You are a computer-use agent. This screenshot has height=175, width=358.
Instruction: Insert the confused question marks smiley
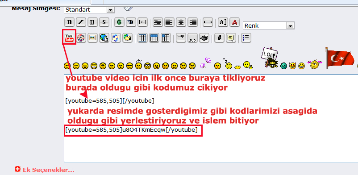tap(138, 65)
